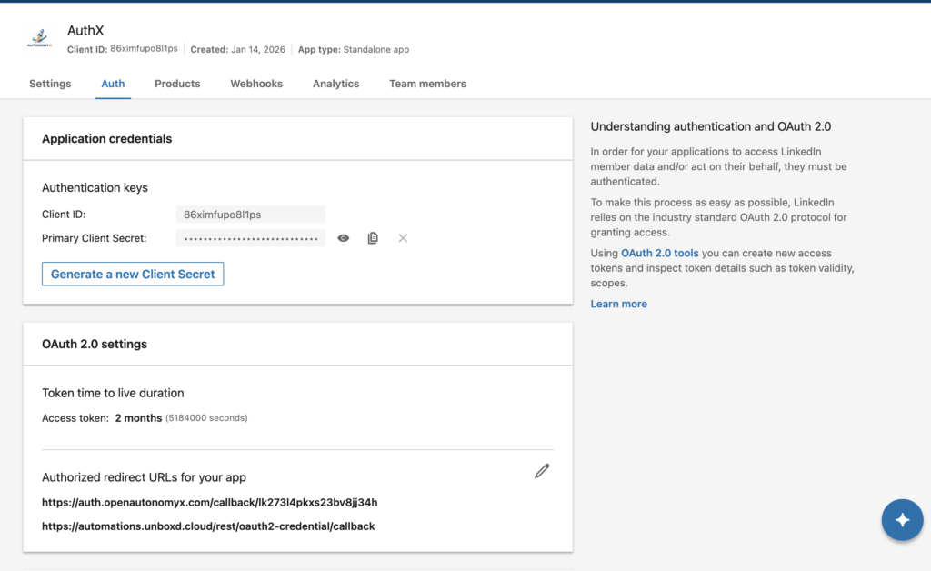Click the openautonomyx callback redirect URL
This screenshot has height=571, width=931.
[209, 502]
